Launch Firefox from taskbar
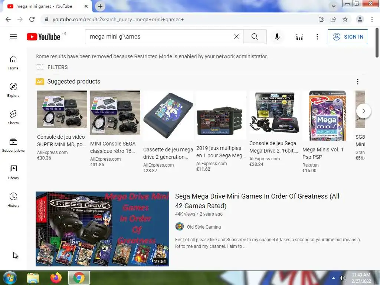 [56, 278]
